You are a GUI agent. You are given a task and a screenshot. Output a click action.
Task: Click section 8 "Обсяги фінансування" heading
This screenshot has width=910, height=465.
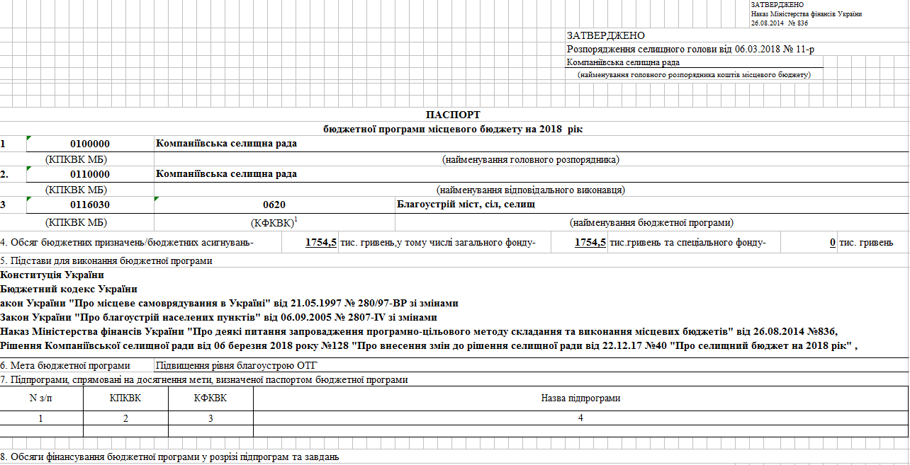coord(169,457)
